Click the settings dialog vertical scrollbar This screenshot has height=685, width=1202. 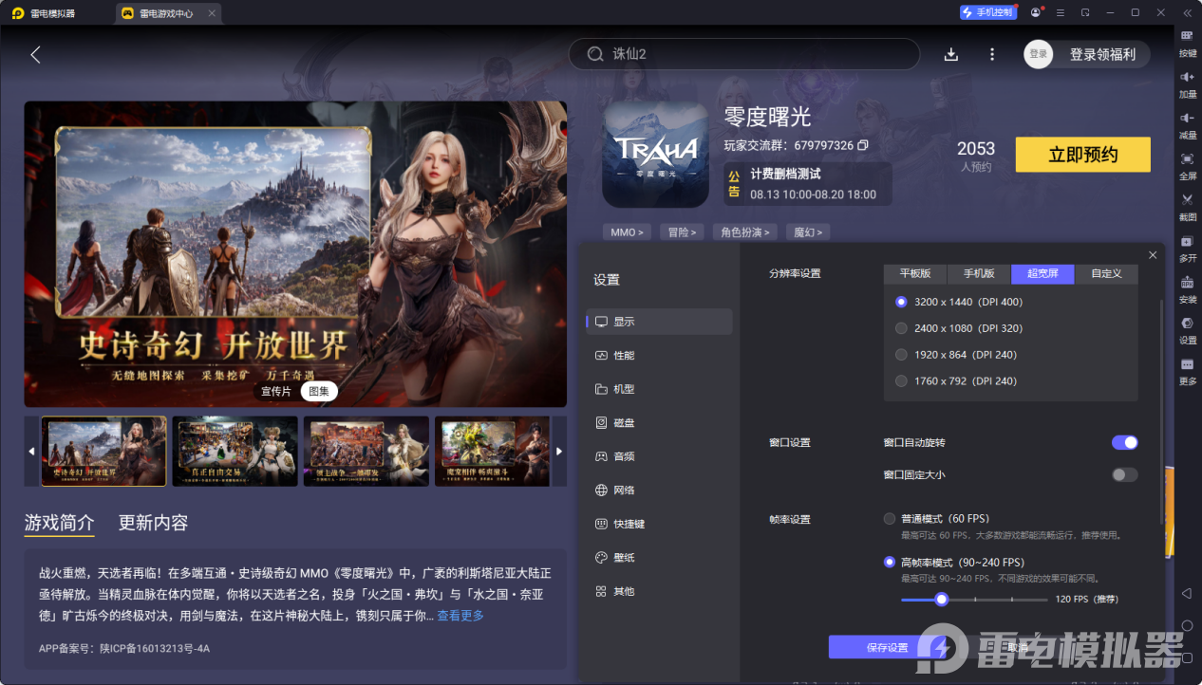point(1161,413)
